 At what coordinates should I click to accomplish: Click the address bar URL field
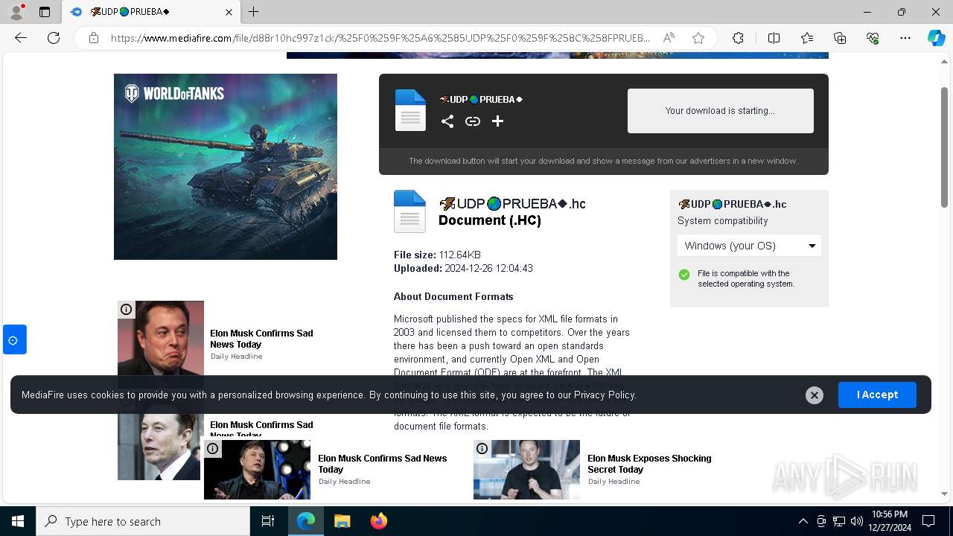(380, 38)
